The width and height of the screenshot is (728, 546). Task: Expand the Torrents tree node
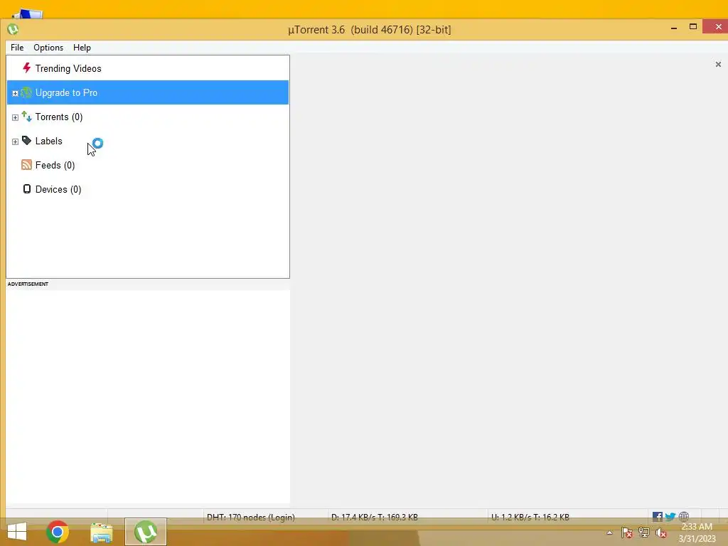click(15, 117)
